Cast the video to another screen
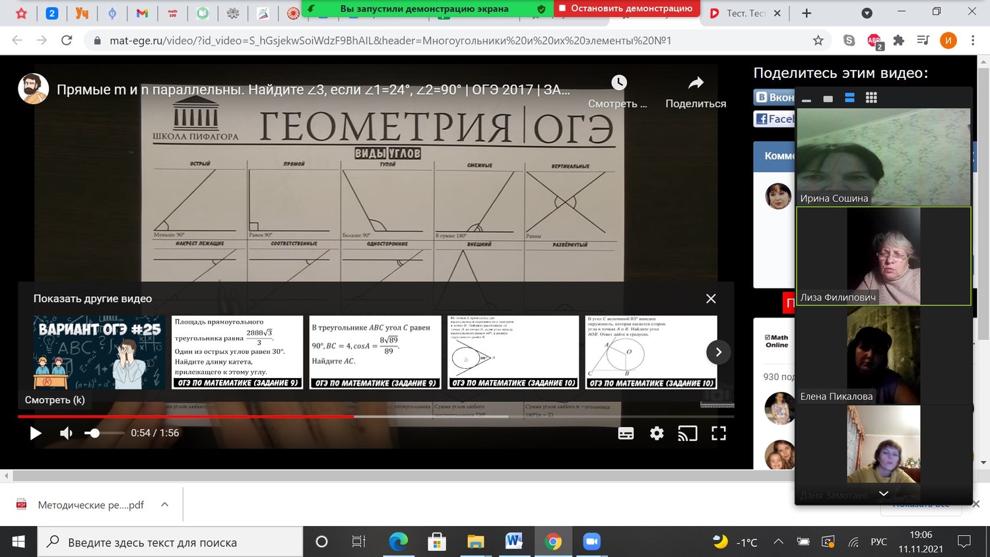 click(x=688, y=433)
